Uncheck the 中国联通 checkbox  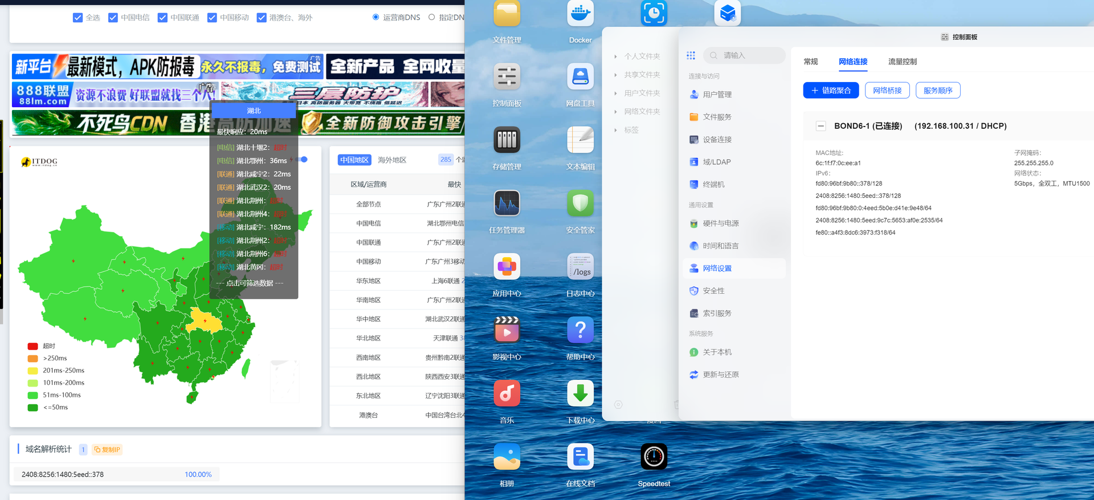pos(162,18)
